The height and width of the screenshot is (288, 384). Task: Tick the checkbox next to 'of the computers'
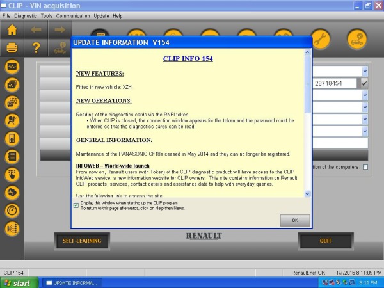point(365,167)
